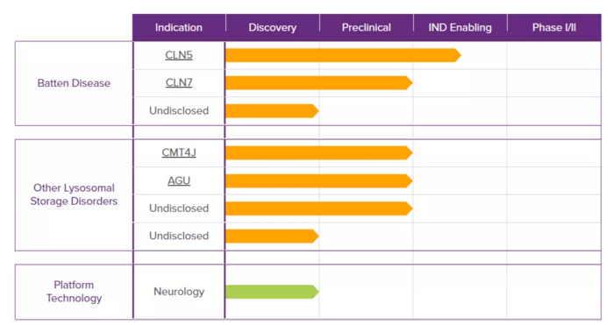Image resolution: width=613 pixels, height=325 pixels.
Task: Select the AGU orange progress bar
Action: [x=319, y=180]
